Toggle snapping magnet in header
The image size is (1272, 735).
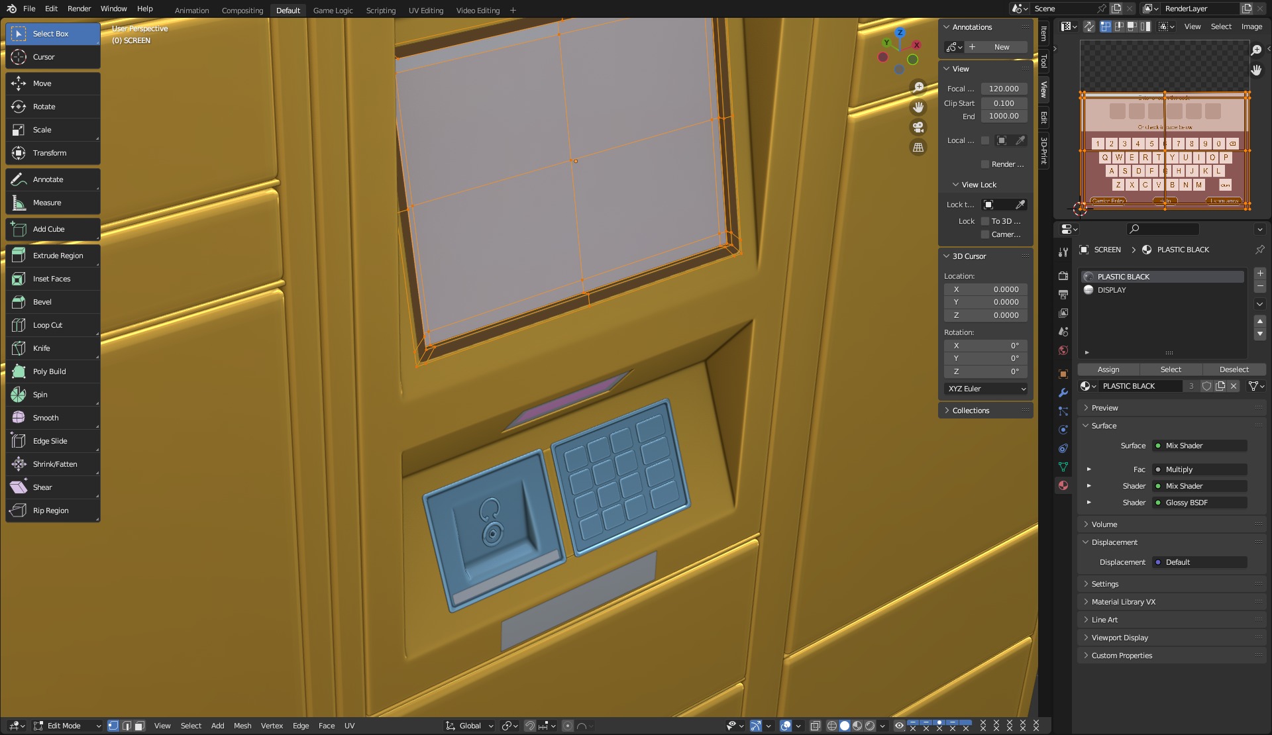point(529,726)
